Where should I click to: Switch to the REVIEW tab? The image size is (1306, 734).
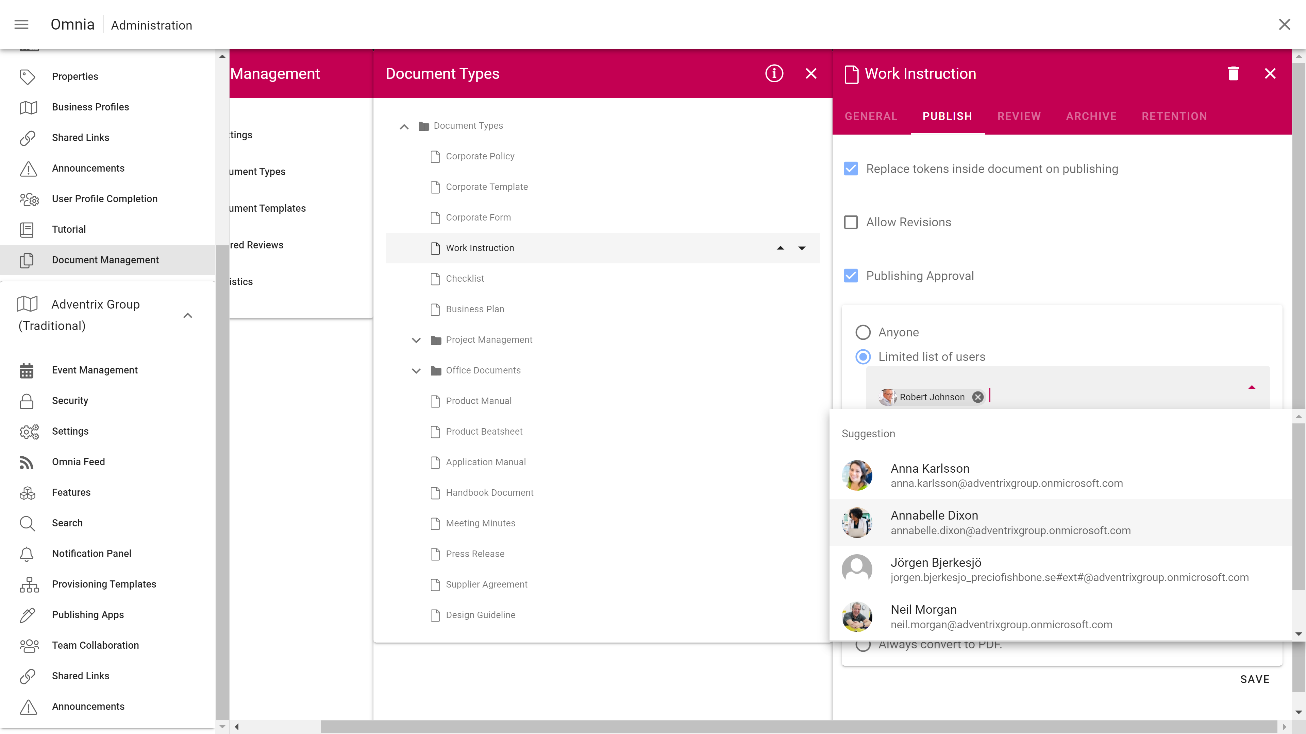(x=1019, y=117)
